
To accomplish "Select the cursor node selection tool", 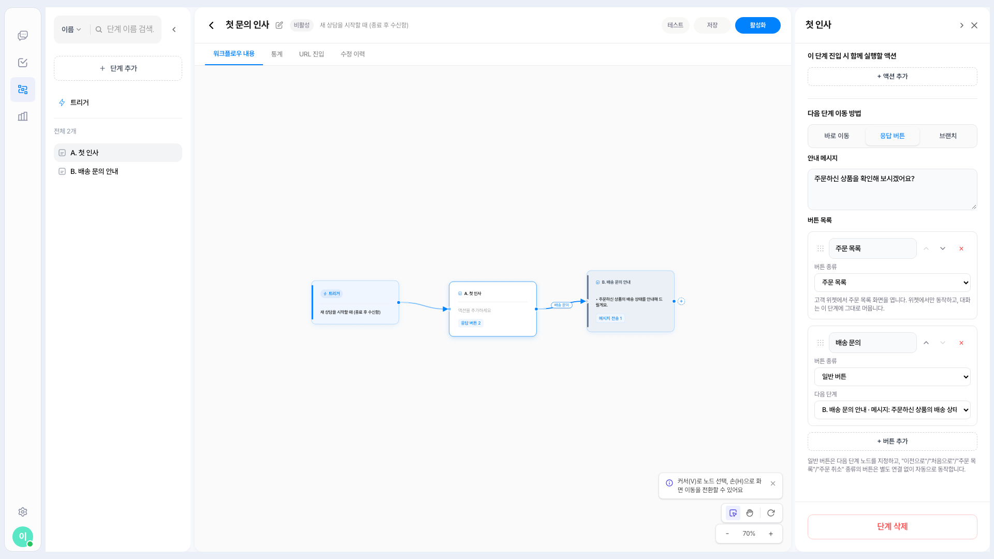I will 733,513.
